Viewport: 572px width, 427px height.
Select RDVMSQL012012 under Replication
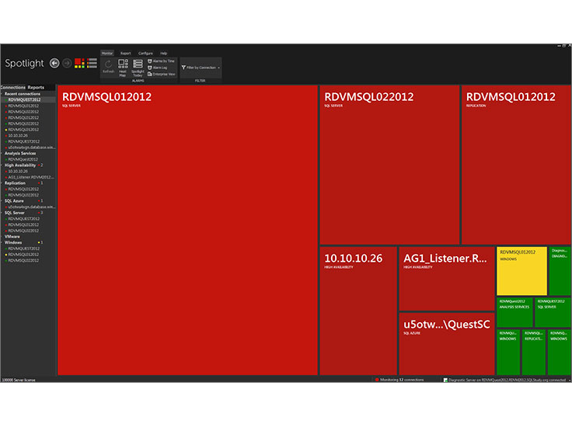pos(23,189)
